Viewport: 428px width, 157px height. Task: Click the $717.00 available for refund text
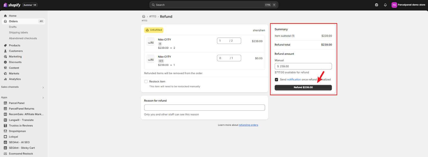292,73
